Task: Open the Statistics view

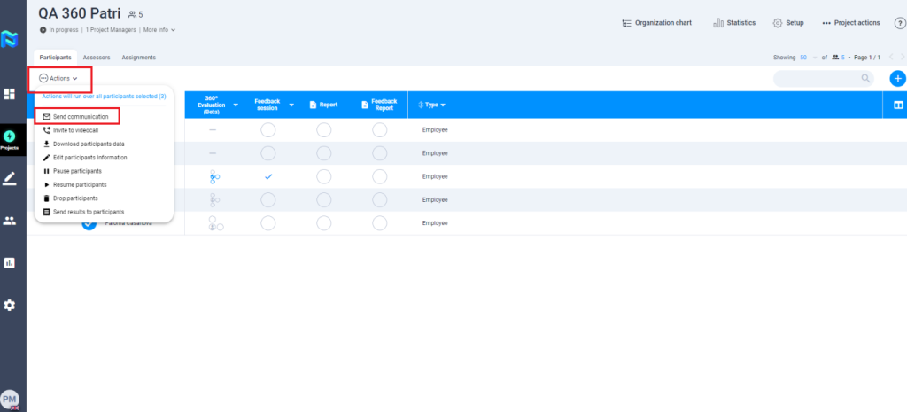Action: 734,23
